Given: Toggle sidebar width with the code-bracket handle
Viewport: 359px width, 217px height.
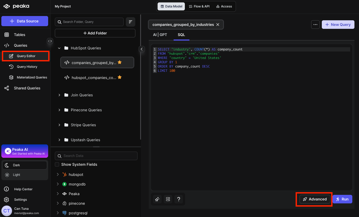Looking at the screenshot, I should [x=50, y=41].
